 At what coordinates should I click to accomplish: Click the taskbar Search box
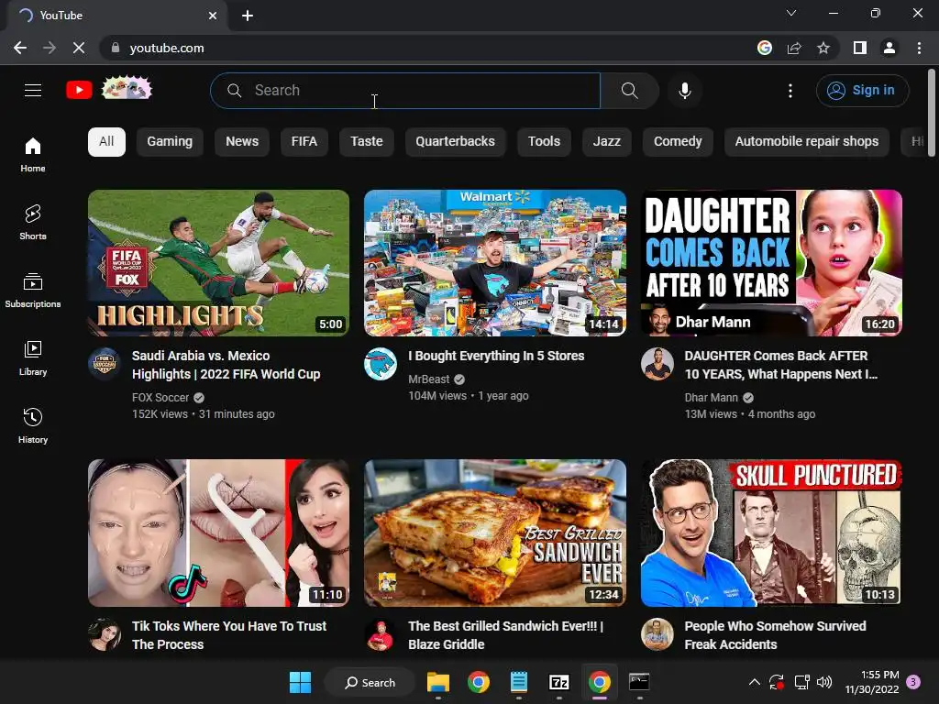[x=370, y=682]
